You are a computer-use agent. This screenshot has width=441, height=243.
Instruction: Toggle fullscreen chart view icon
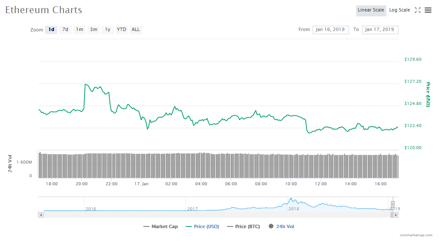coord(418,10)
